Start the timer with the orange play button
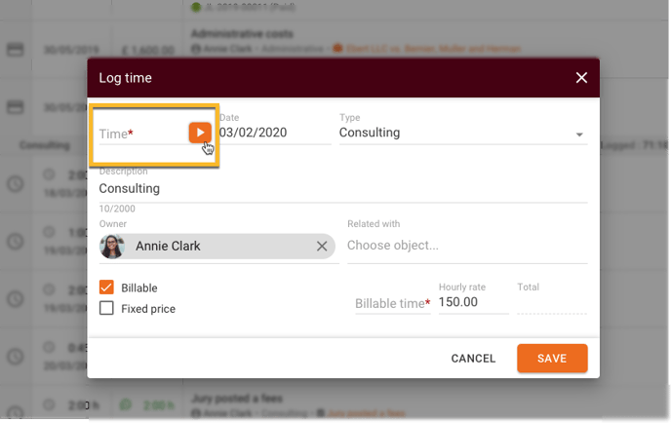Image resolution: width=671 pixels, height=423 pixels. 200,133
